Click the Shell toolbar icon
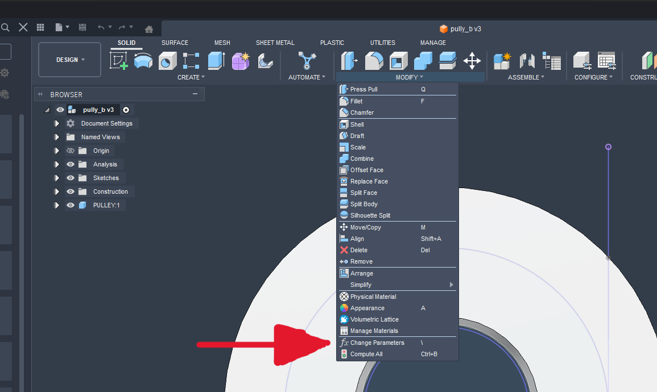The image size is (657, 392). (x=399, y=61)
